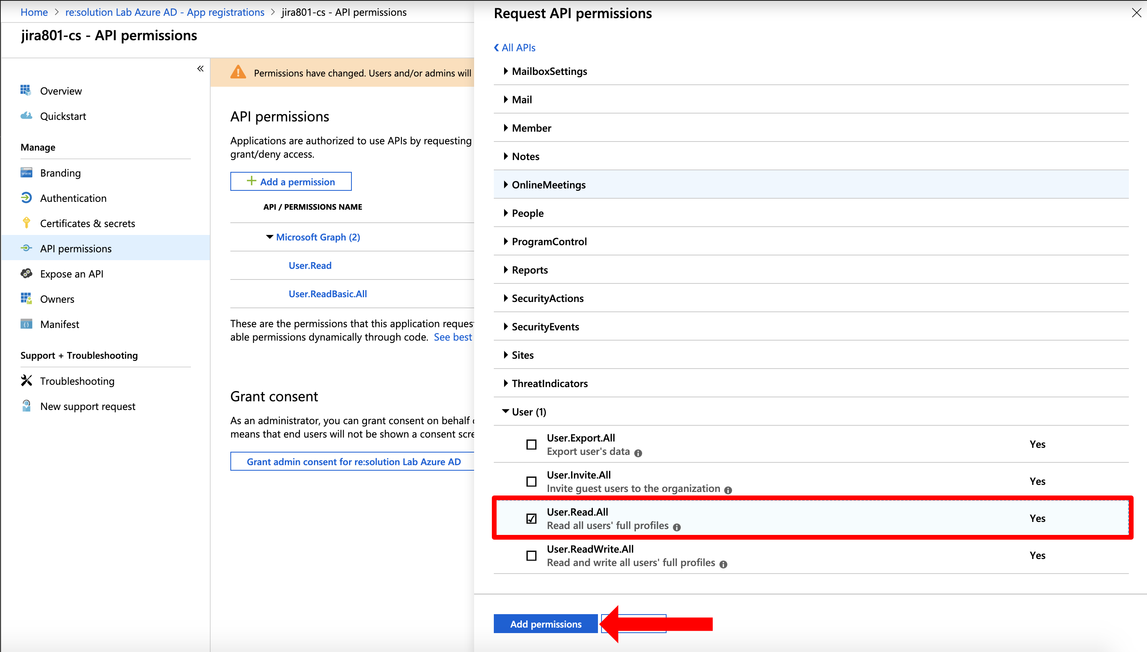Open re:solution Lab Azure AD breadcrumb
Screen dimensions: 1147x652
[164, 12]
